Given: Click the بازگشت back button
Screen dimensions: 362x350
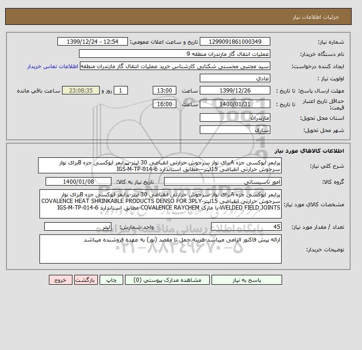Looking at the screenshot, I should point(86,280).
